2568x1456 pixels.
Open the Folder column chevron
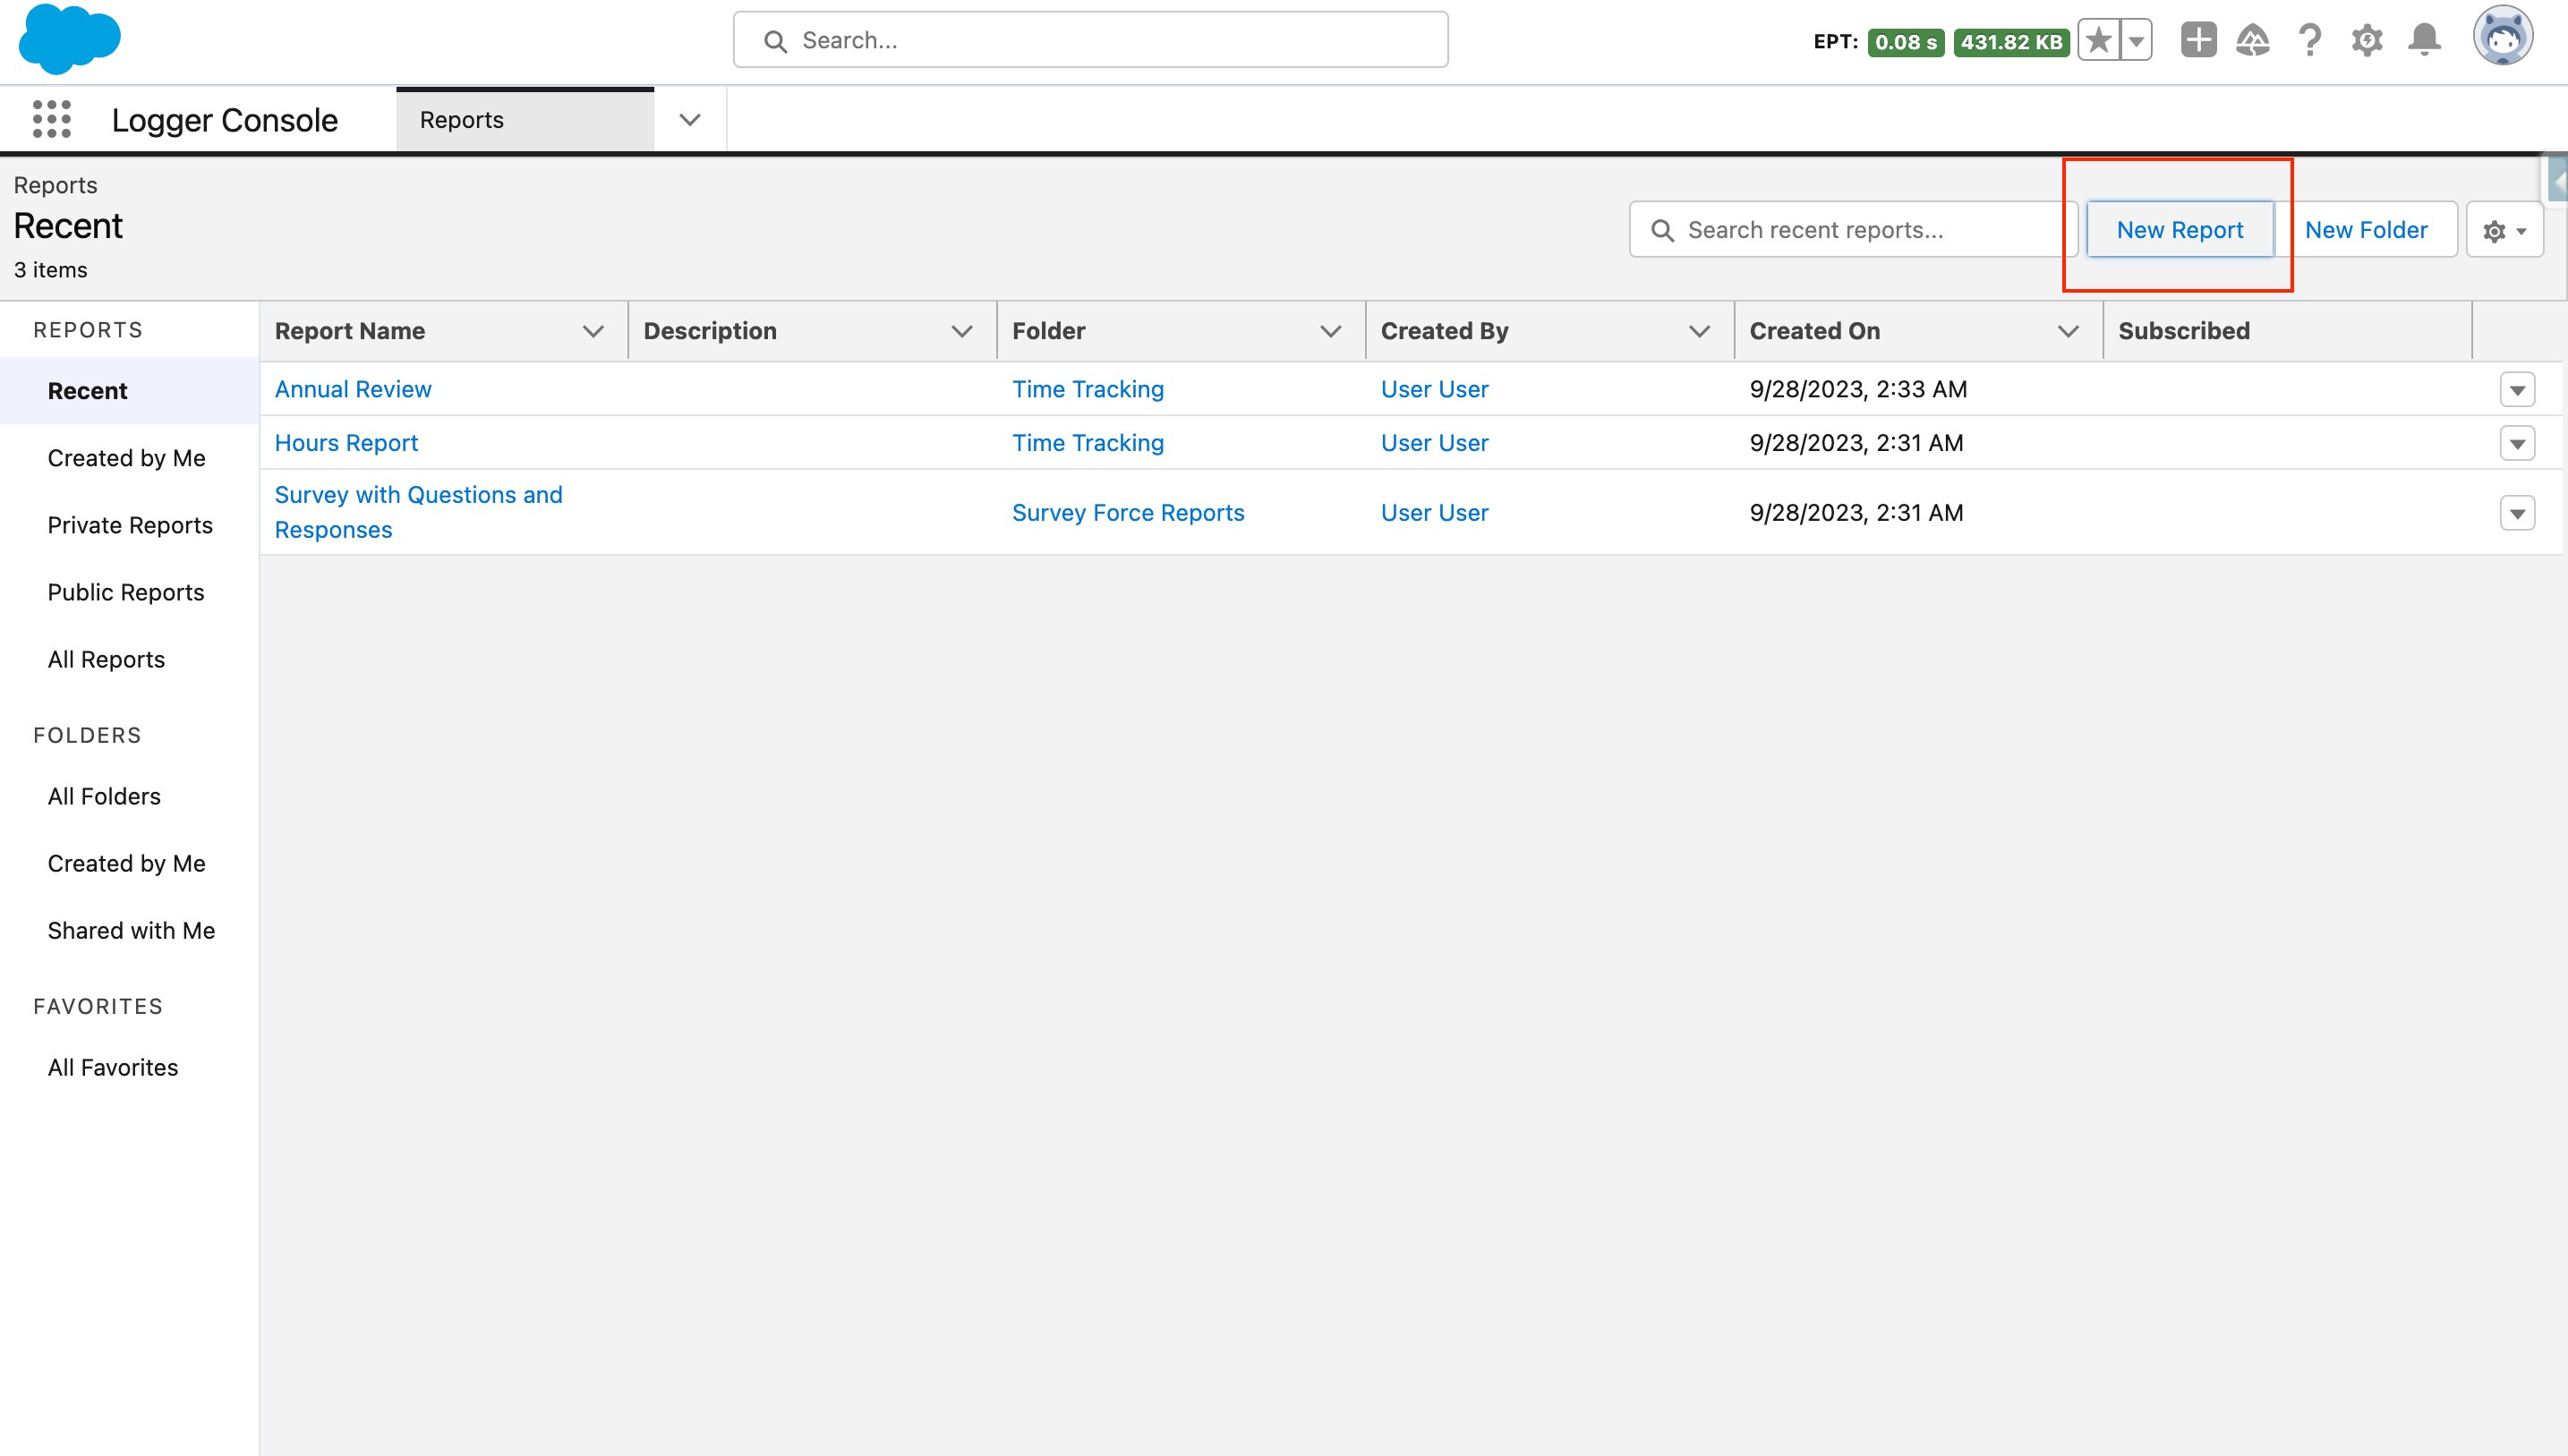[x=1331, y=331]
